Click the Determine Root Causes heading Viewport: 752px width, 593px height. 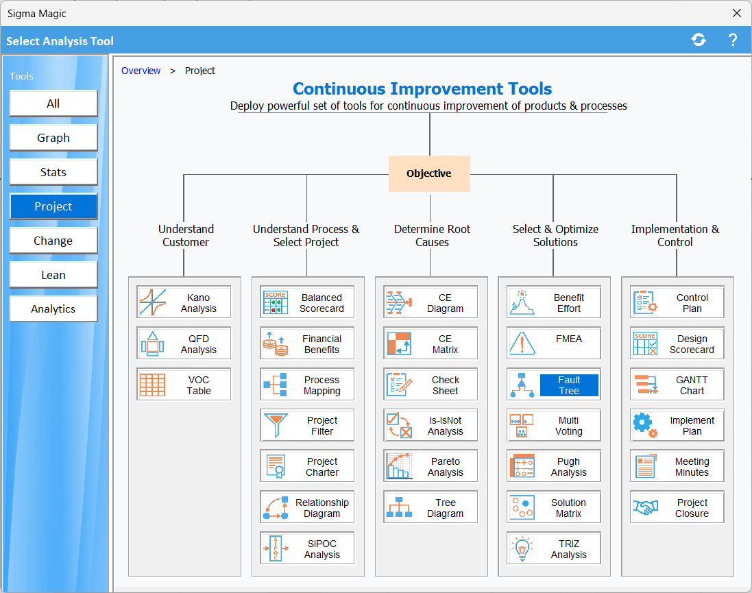coord(432,236)
